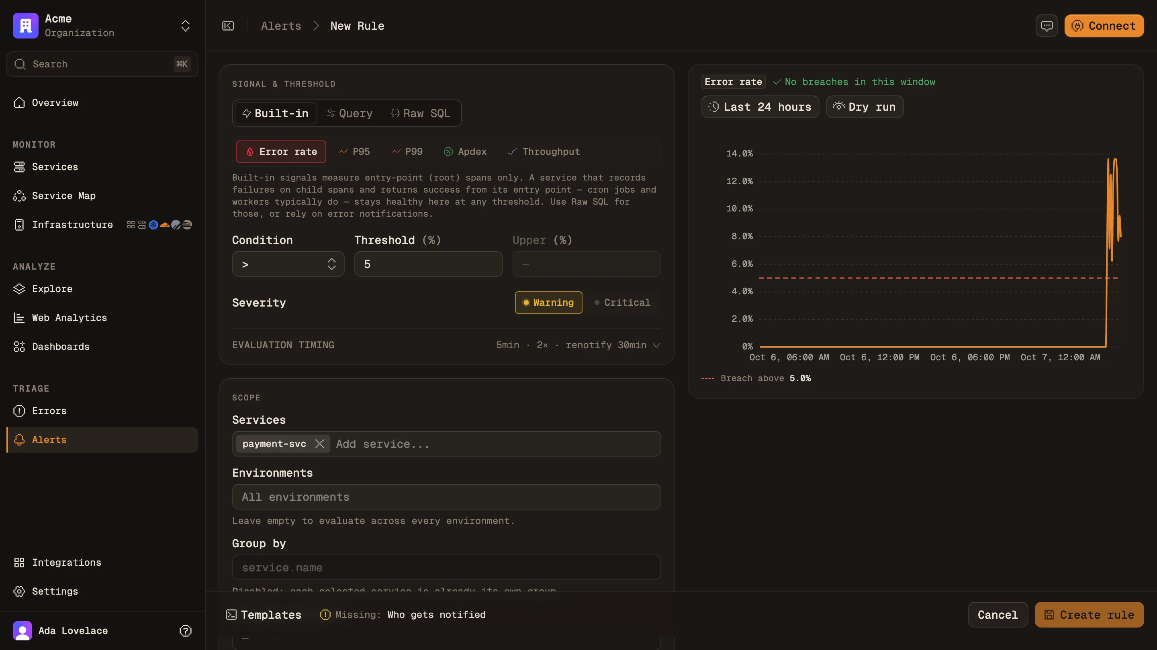
Task: Select the P99 signal
Action: pos(407,152)
